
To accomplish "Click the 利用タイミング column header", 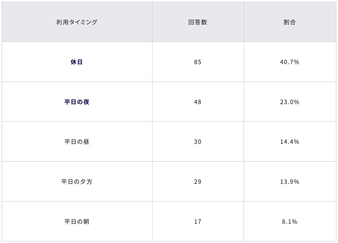I will click(x=77, y=22).
